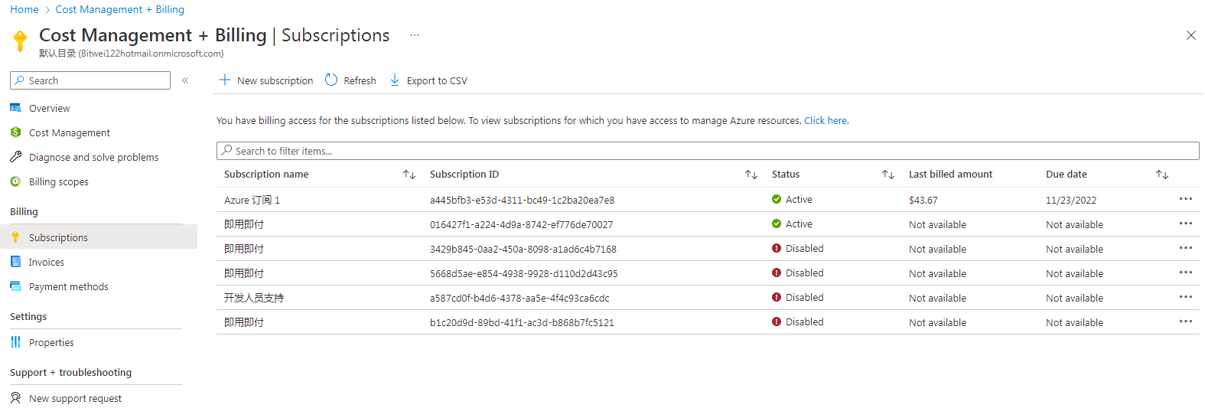Click Disabled status icon in b1c20d9d row
Screen dimensions: 1205x418
click(x=777, y=322)
